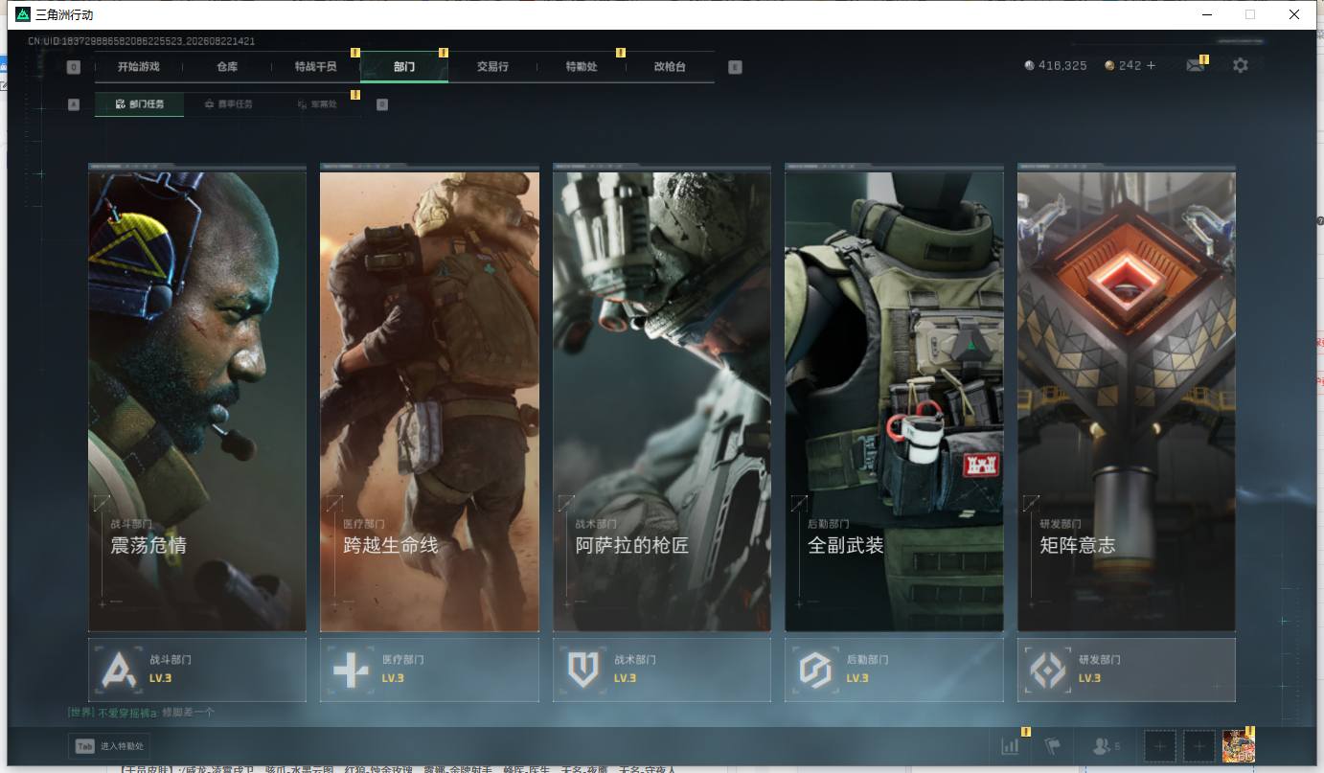The image size is (1324, 773).
Task: Click the 三角洲行动 app logo in title bar
Action: tap(23, 14)
